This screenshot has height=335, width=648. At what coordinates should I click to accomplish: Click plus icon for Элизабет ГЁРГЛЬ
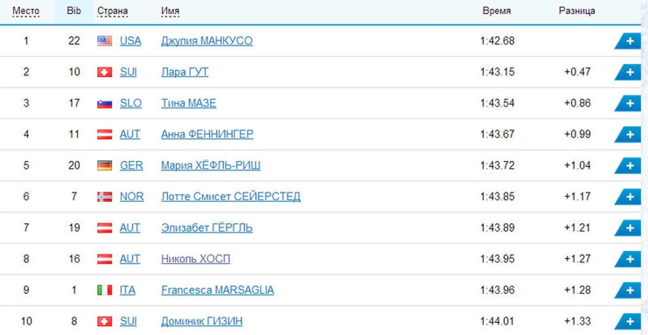click(x=629, y=228)
